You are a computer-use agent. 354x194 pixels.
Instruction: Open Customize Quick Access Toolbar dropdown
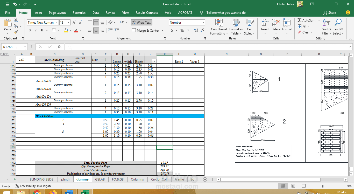tap(35, 4)
